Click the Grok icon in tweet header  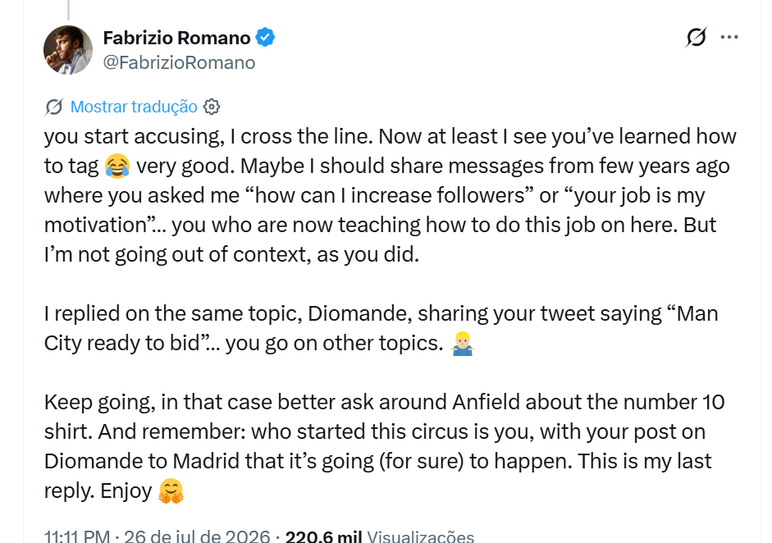point(696,37)
